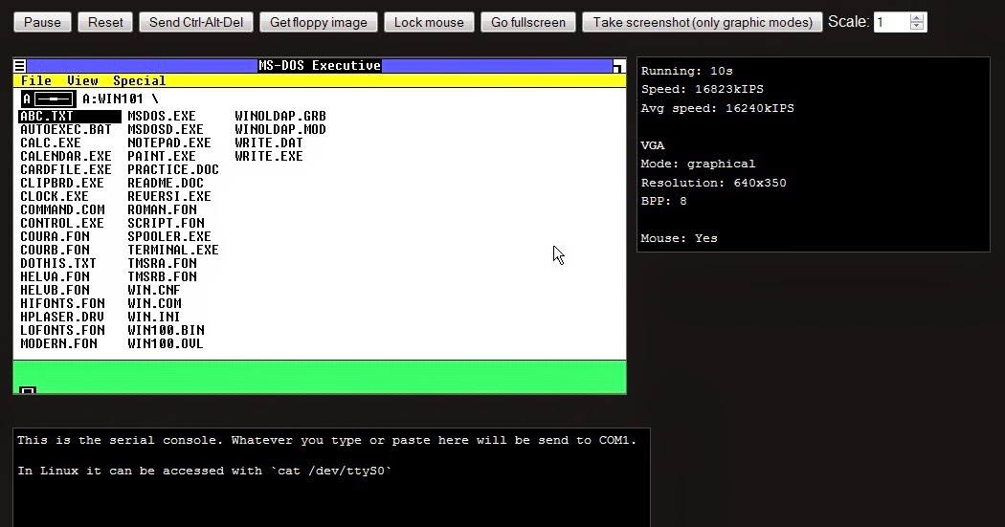Image resolution: width=1005 pixels, height=527 pixels.
Task: Select AUTOEXEC.BAT file
Action: point(65,129)
